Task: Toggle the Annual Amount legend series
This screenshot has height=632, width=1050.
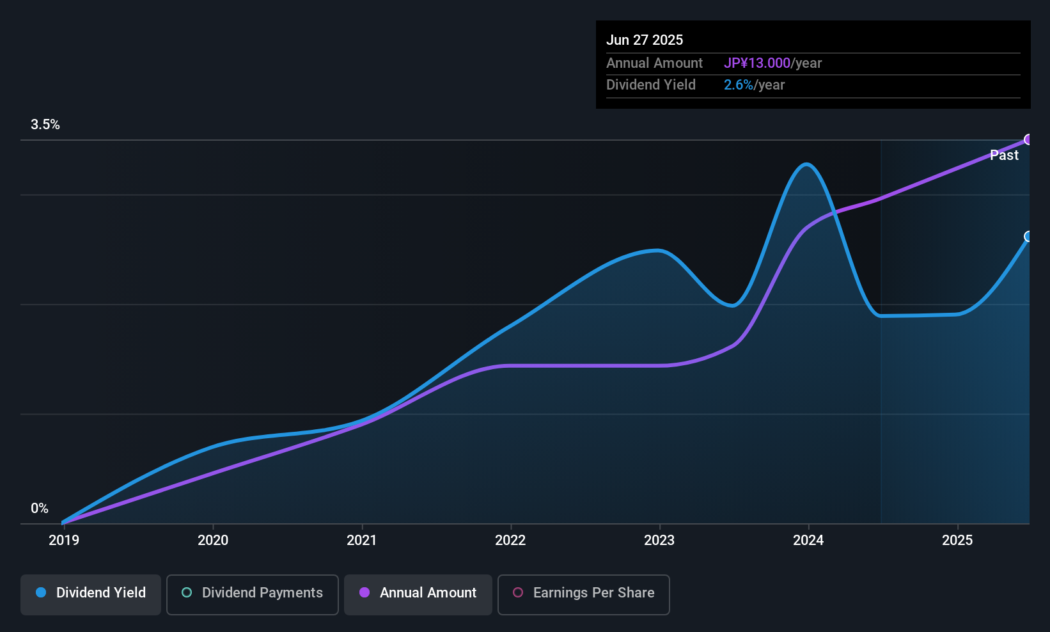Action: [x=418, y=594]
